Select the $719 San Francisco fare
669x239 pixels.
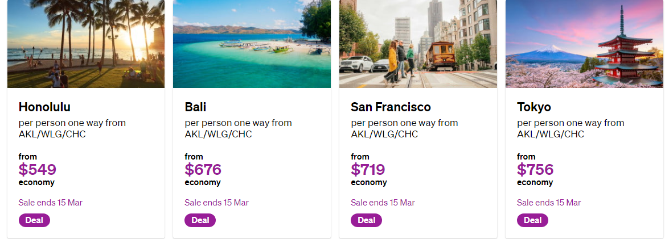point(368,170)
